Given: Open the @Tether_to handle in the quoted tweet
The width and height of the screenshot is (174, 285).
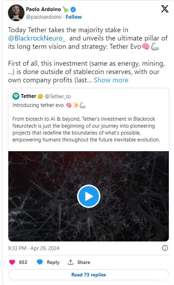Looking at the screenshot, I should [58, 96].
